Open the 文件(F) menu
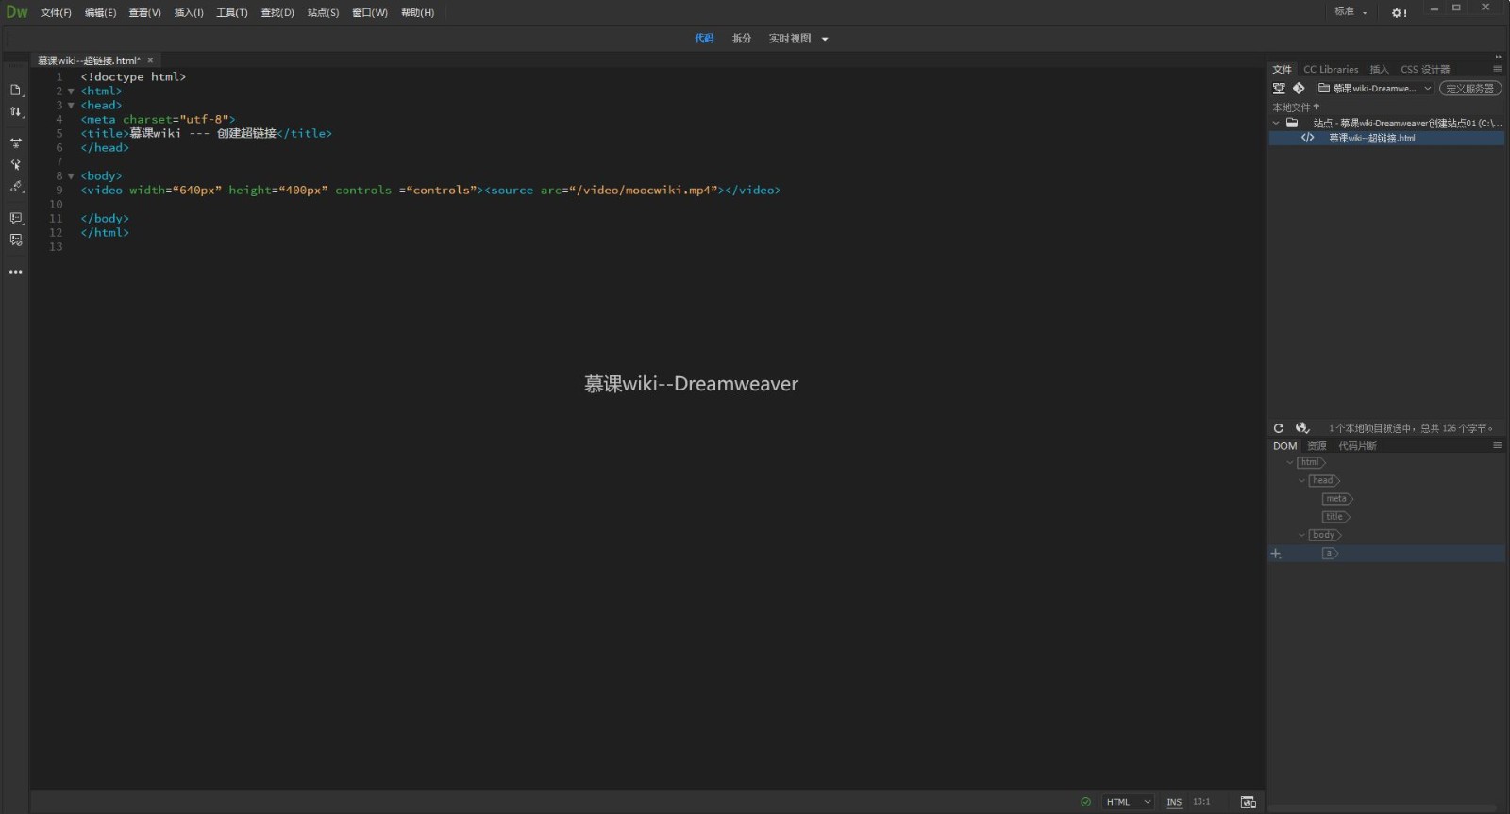The image size is (1510, 814). (56, 12)
